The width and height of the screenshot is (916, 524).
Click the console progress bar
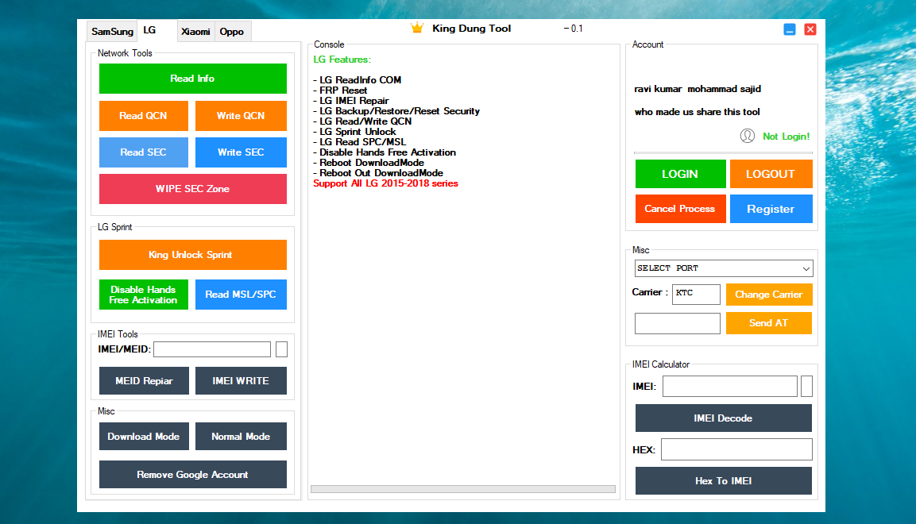(x=463, y=489)
